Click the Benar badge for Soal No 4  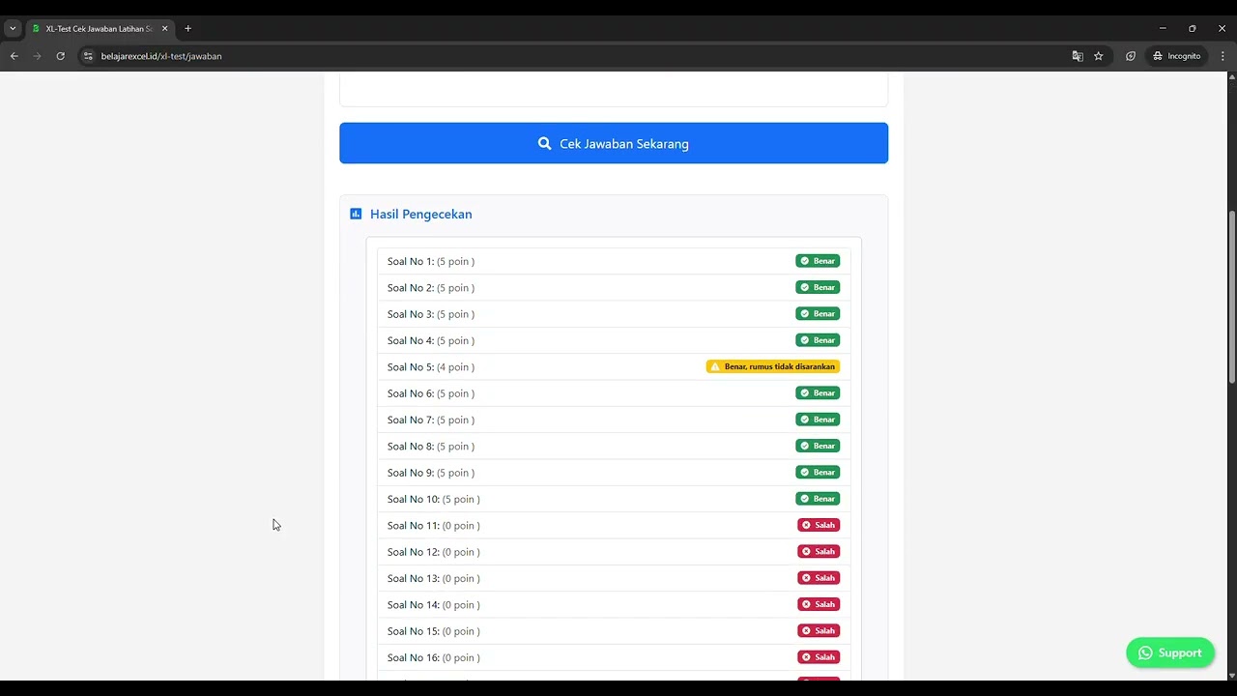(x=818, y=340)
